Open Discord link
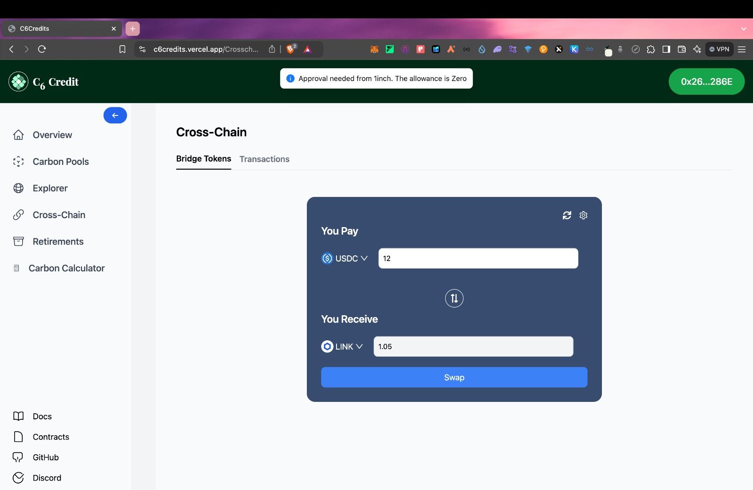Screen dimensions: 753x490 pos(47,478)
